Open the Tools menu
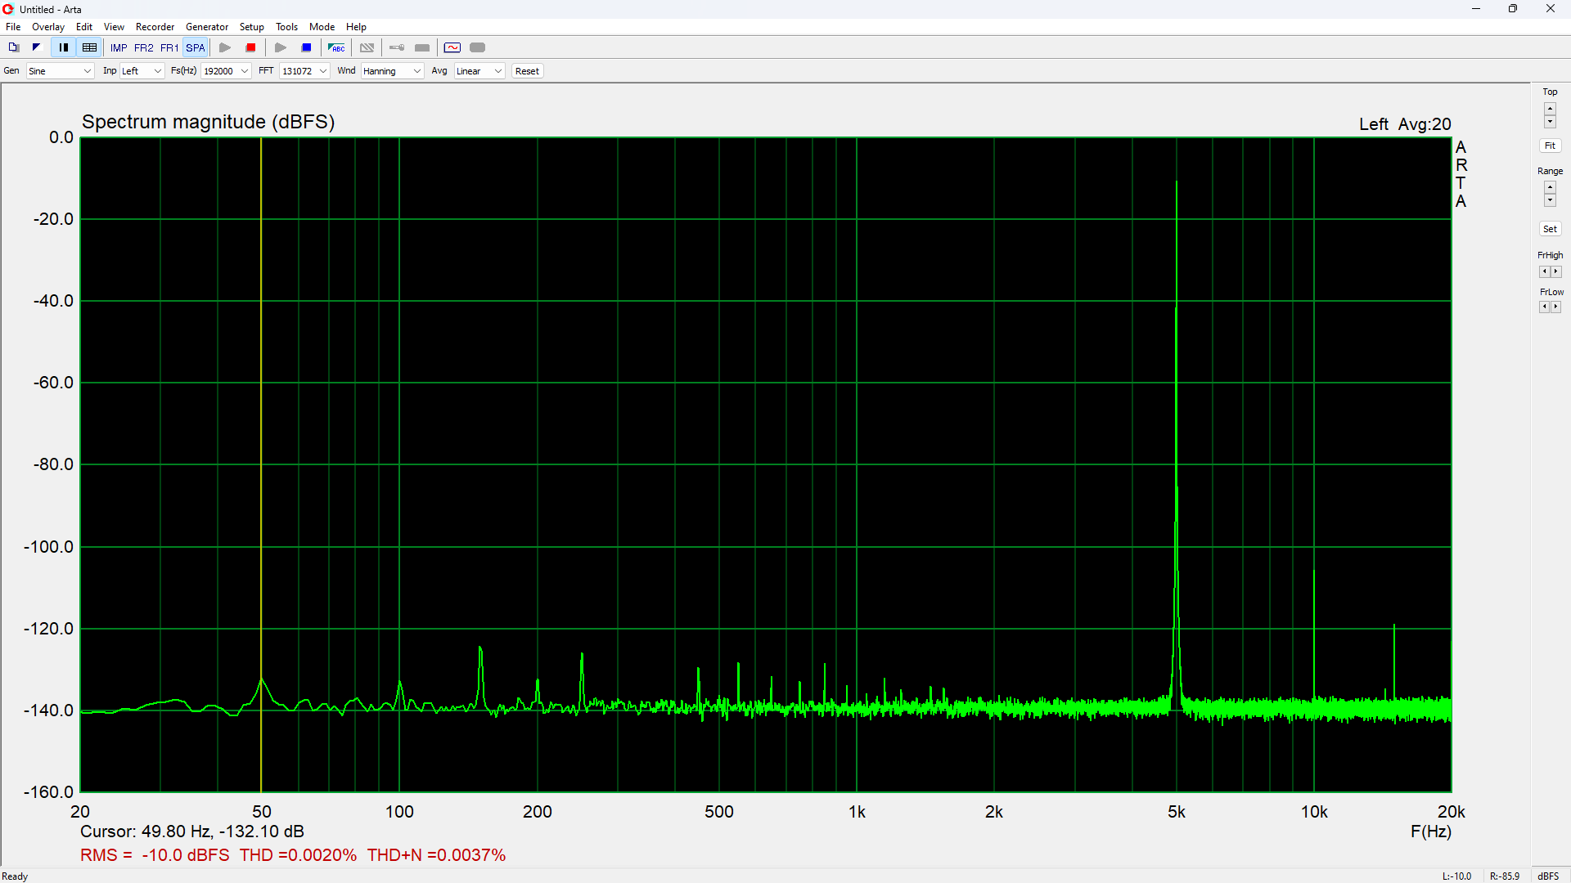 tap(287, 27)
